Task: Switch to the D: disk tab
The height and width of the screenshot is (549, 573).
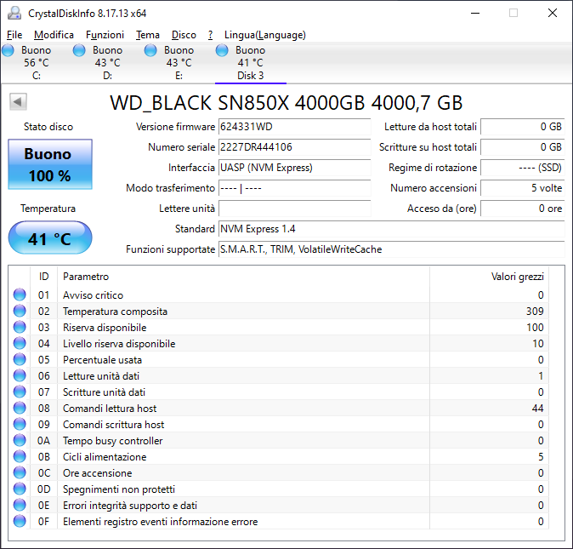Action: pos(107,63)
